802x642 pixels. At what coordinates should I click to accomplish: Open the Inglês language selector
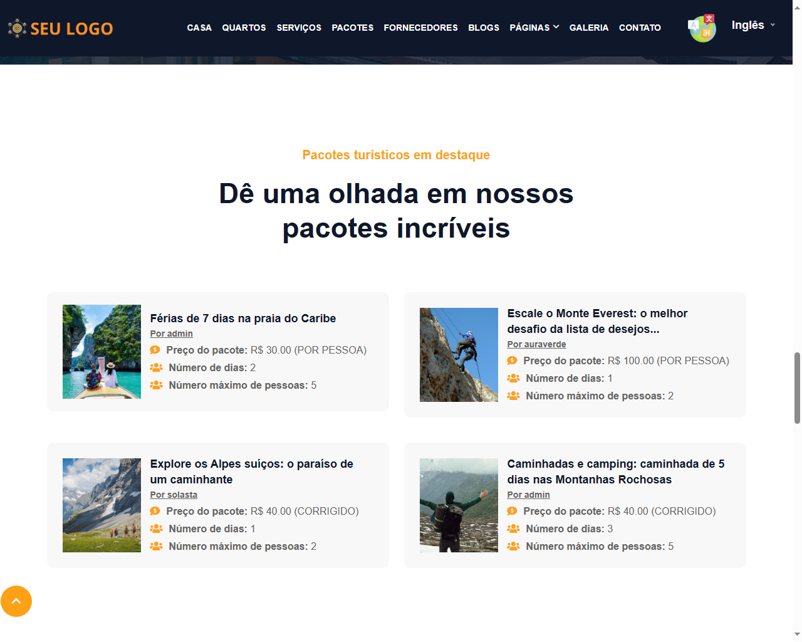pos(753,25)
